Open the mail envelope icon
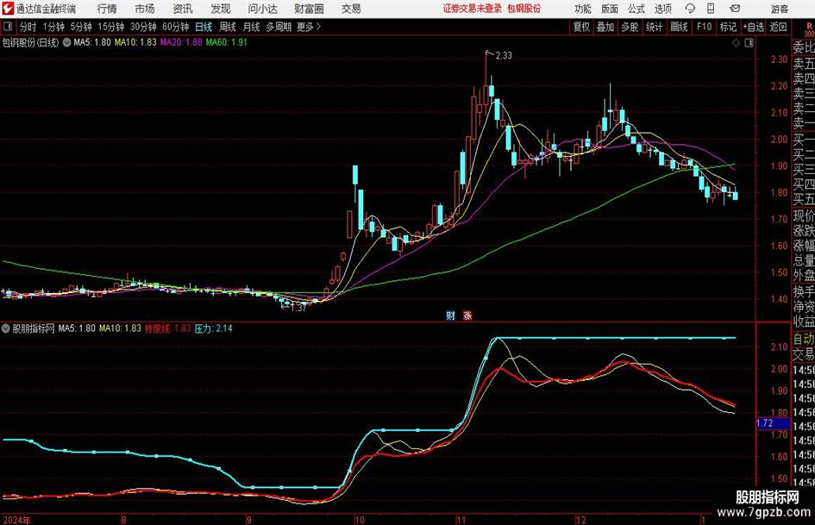 tap(735, 9)
